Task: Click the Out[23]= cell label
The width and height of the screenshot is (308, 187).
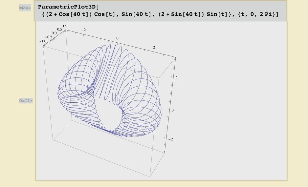Action: [26, 100]
